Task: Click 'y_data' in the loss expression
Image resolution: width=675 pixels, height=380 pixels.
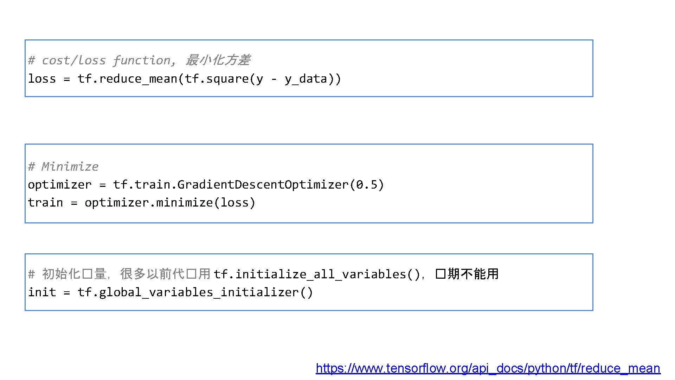Action: coord(306,79)
